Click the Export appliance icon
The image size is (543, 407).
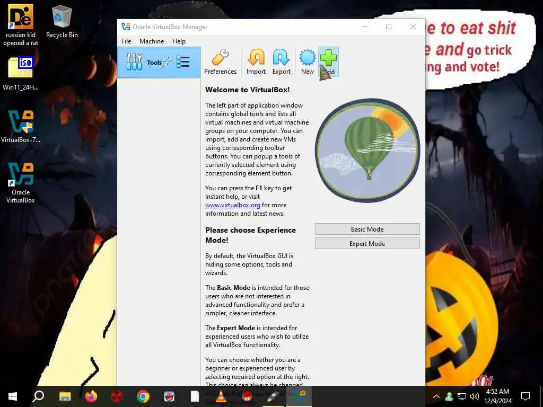[x=281, y=62]
